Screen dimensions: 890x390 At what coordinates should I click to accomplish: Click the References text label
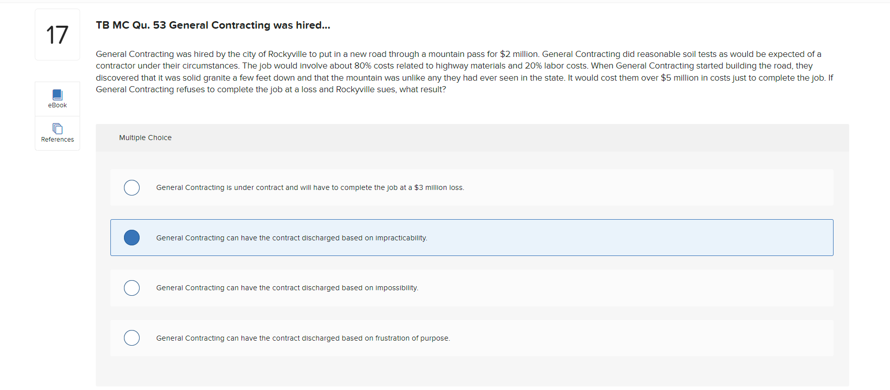click(57, 140)
